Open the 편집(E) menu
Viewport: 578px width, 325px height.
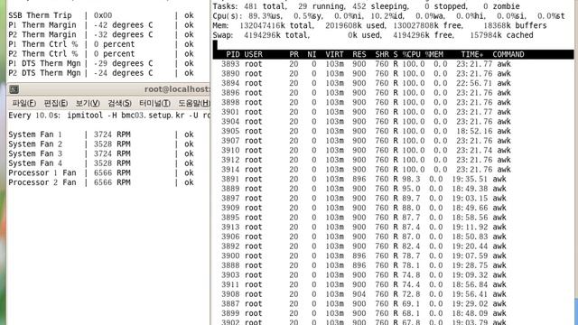pyautogui.click(x=56, y=103)
